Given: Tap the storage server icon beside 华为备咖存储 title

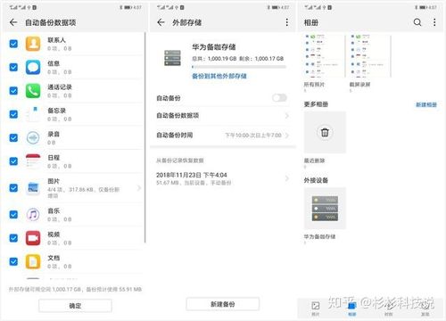Looking at the screenshot, I should click(x=172, y=58).
